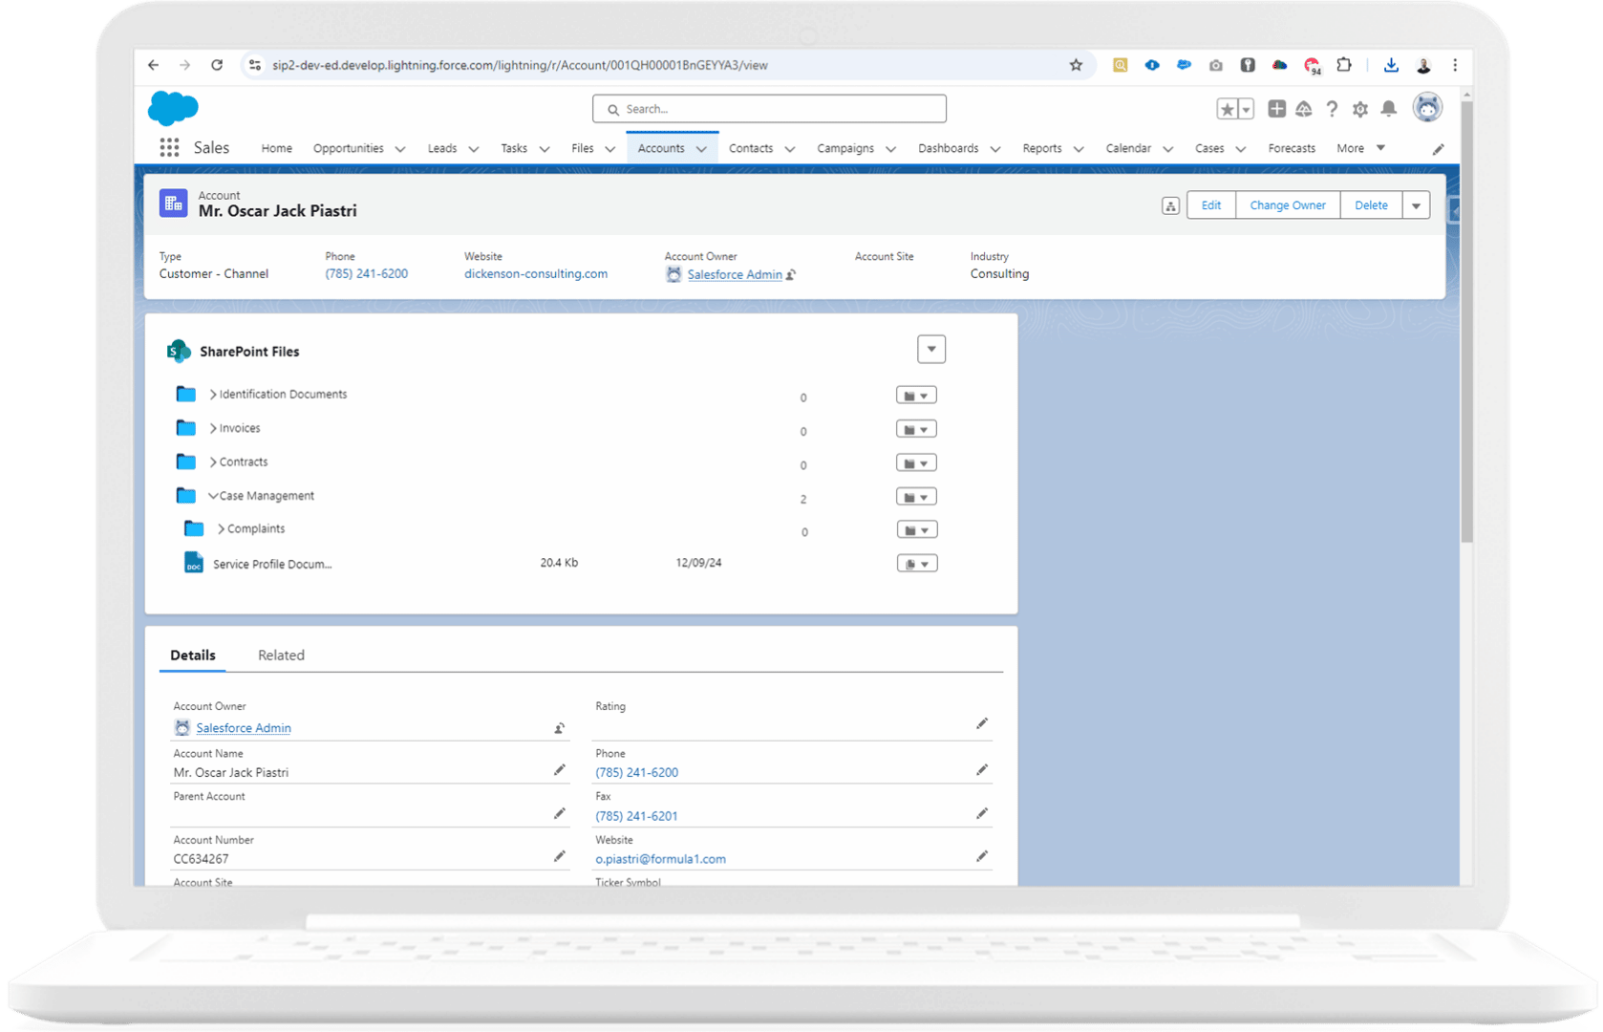Click the Service Profile Document file icon
1603x1032 pixels.
tap(194, 564)
